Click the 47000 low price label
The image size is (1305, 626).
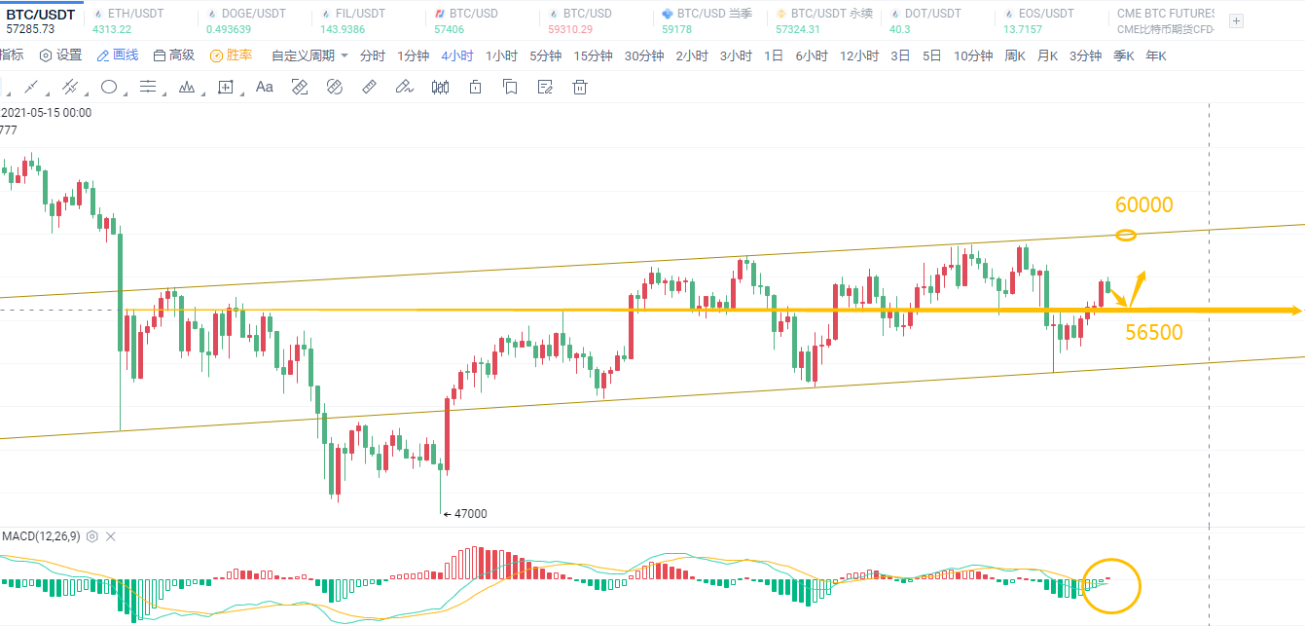click(466, 513)
